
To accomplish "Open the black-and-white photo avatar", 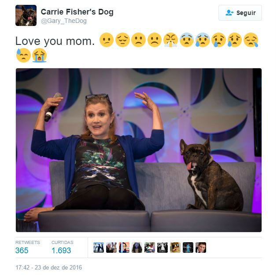I will (x=163, y=247).
